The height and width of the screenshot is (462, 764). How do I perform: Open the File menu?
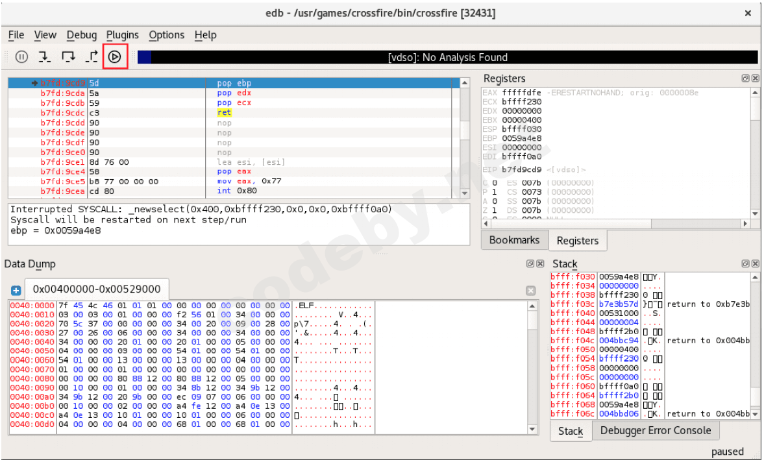[x=16, y=35]
